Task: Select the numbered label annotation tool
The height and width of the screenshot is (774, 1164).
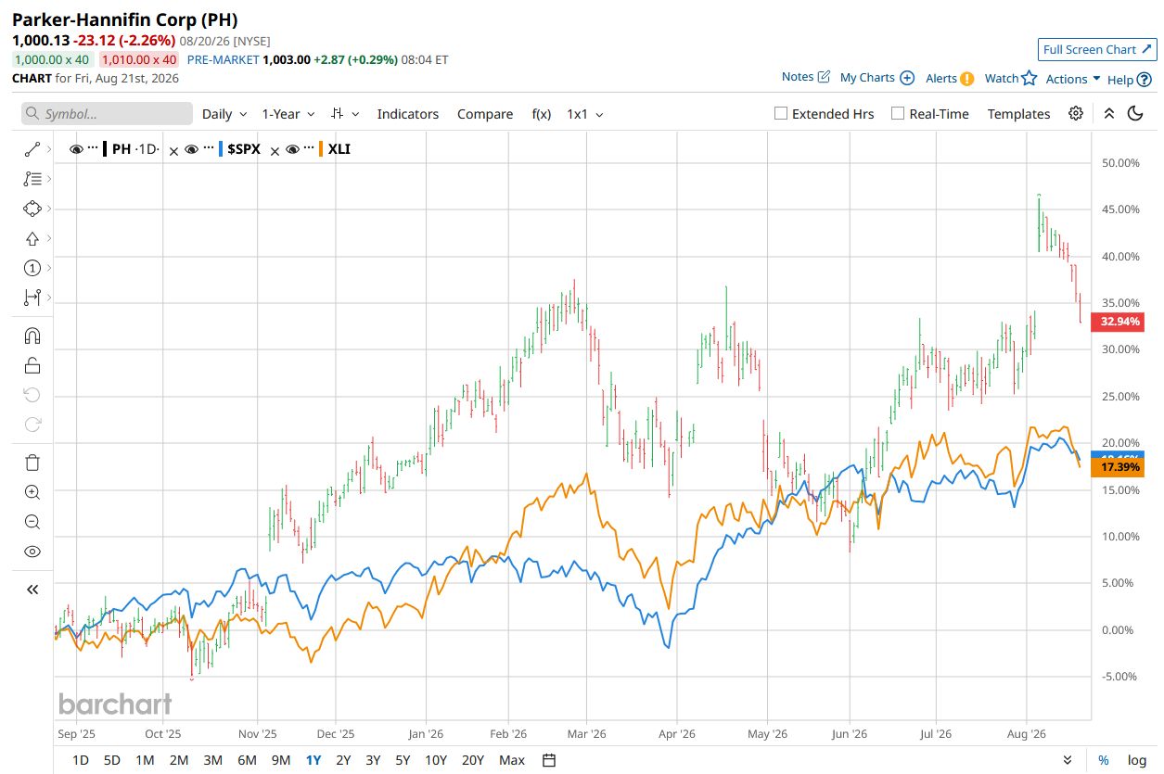Action: 32,268
